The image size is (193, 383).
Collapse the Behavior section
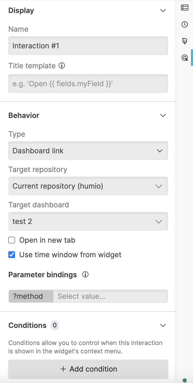pos(163,115)
